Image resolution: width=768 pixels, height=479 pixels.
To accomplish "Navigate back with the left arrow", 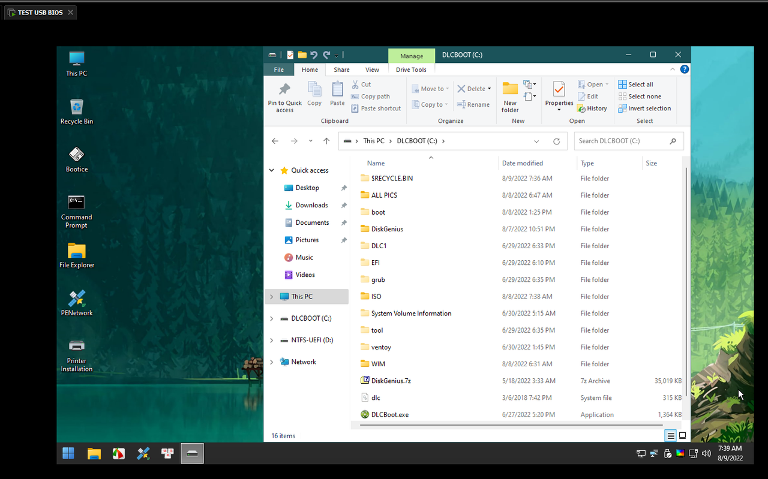I will (x=275, y=141).
